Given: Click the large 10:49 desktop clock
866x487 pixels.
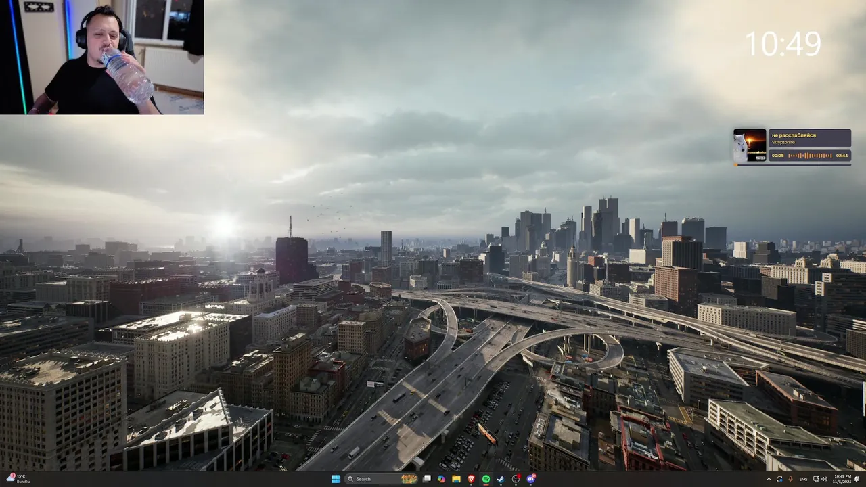Looking at the screenshot, I should point(783,44).
